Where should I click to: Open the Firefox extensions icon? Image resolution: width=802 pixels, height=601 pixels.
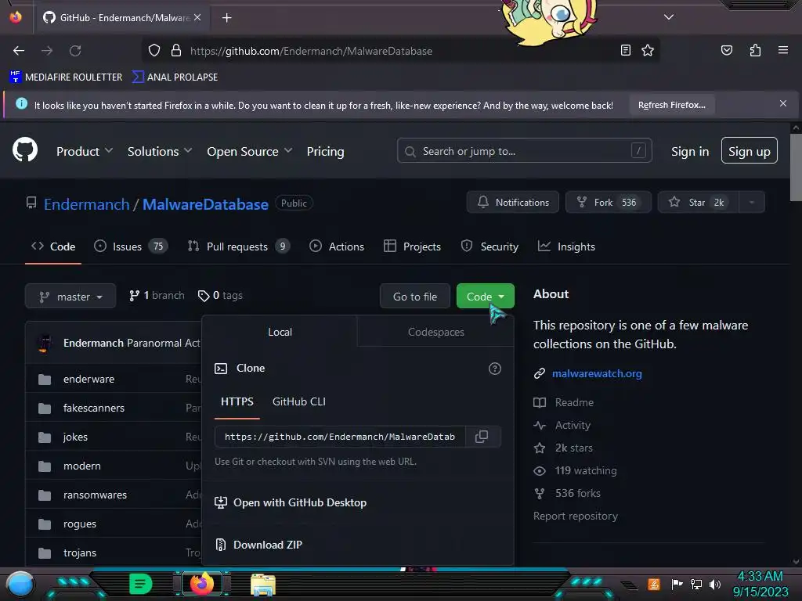[755, 50]
